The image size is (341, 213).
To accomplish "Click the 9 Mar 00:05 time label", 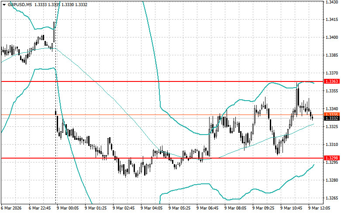I will (x=68, y=208).
